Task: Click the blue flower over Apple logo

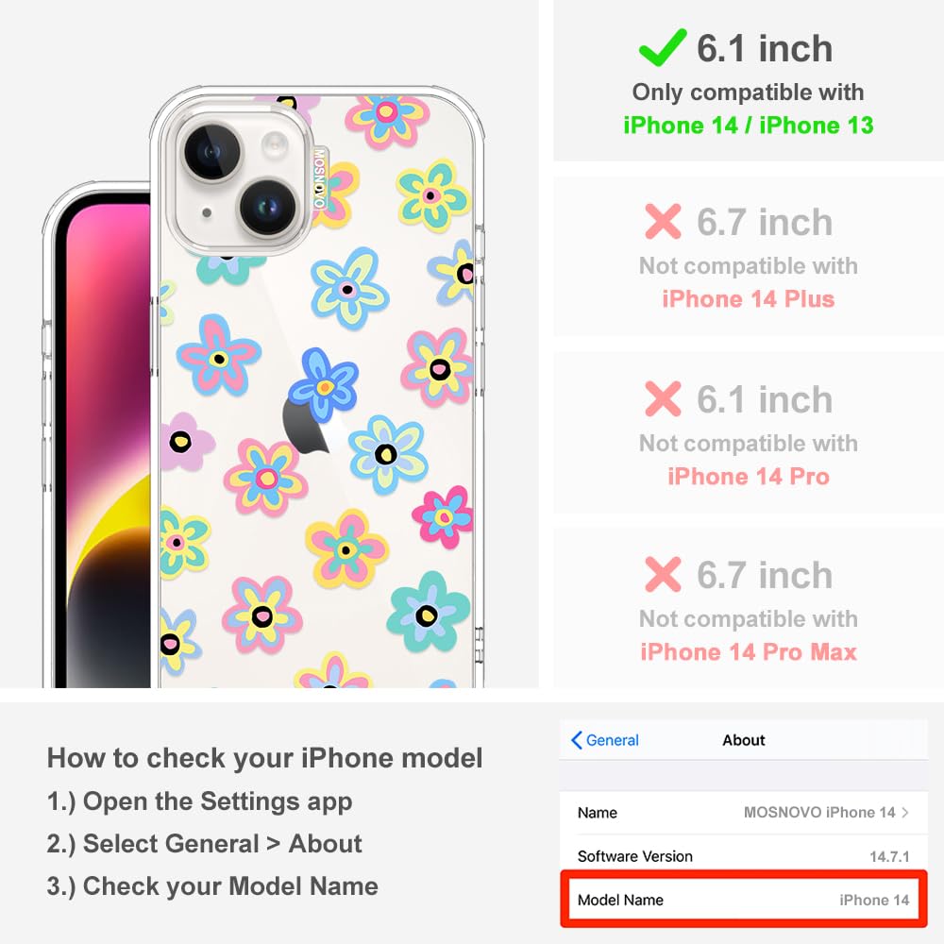Action: [x=324, y=385]
